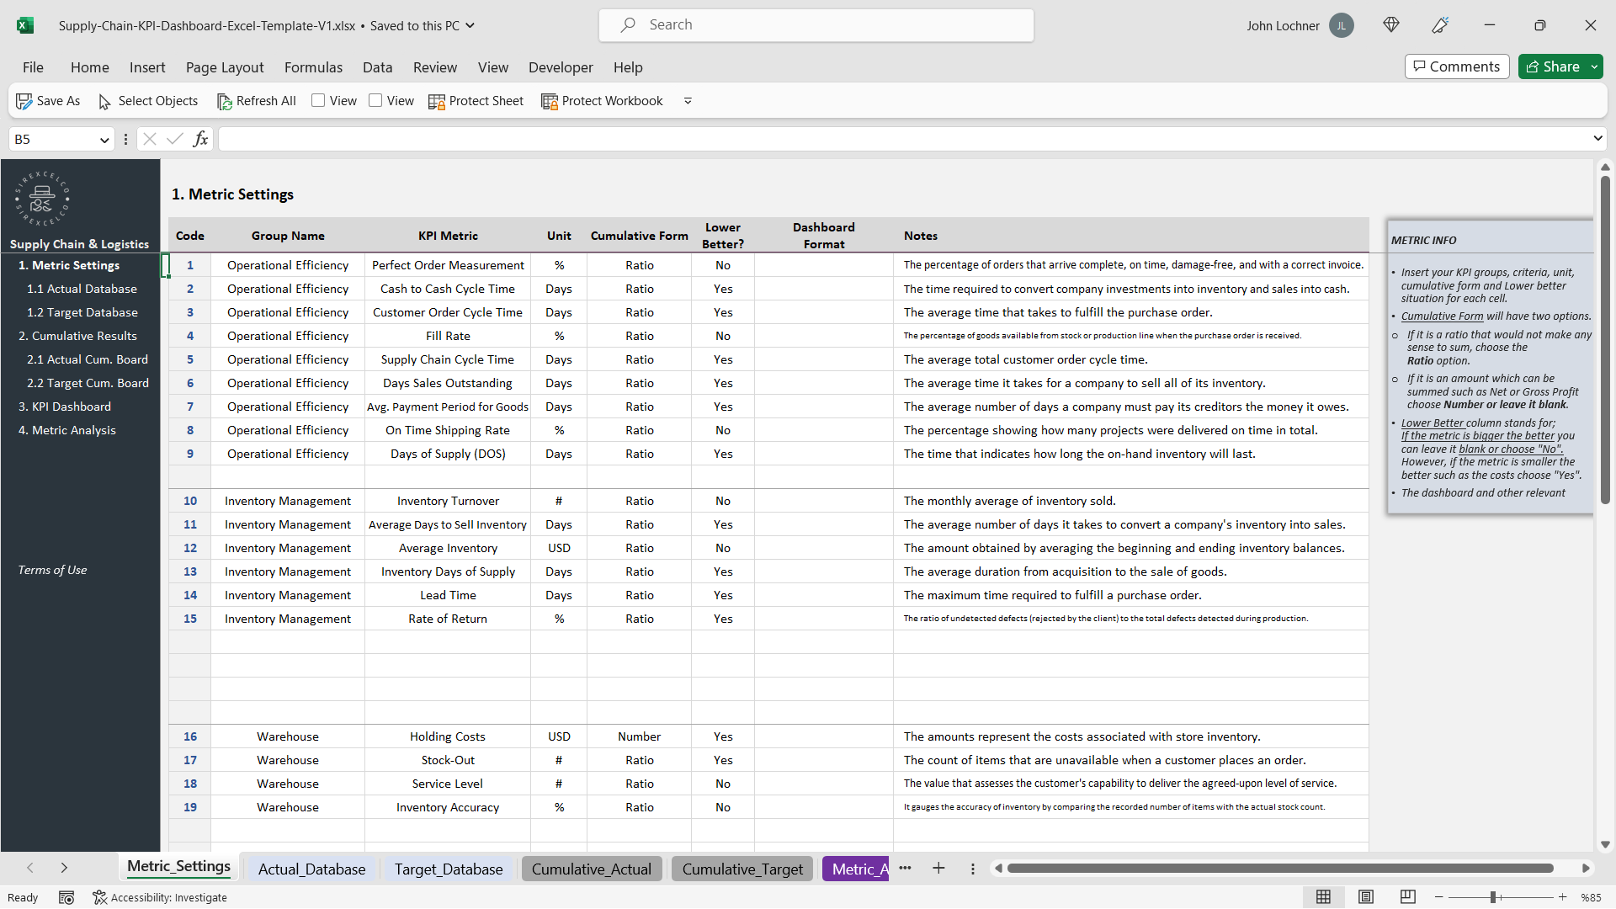This screenshot has height=909, width=1616.
Task: Go to 4. Metric Analysis link
Action: pos(67,430)
